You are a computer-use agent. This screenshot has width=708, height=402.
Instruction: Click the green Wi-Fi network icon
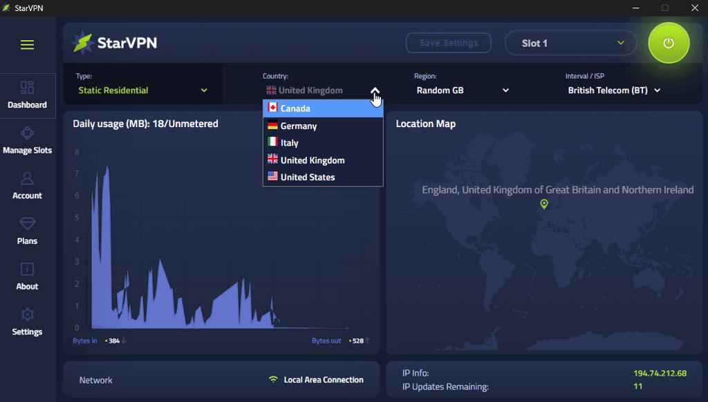(273, 379)
